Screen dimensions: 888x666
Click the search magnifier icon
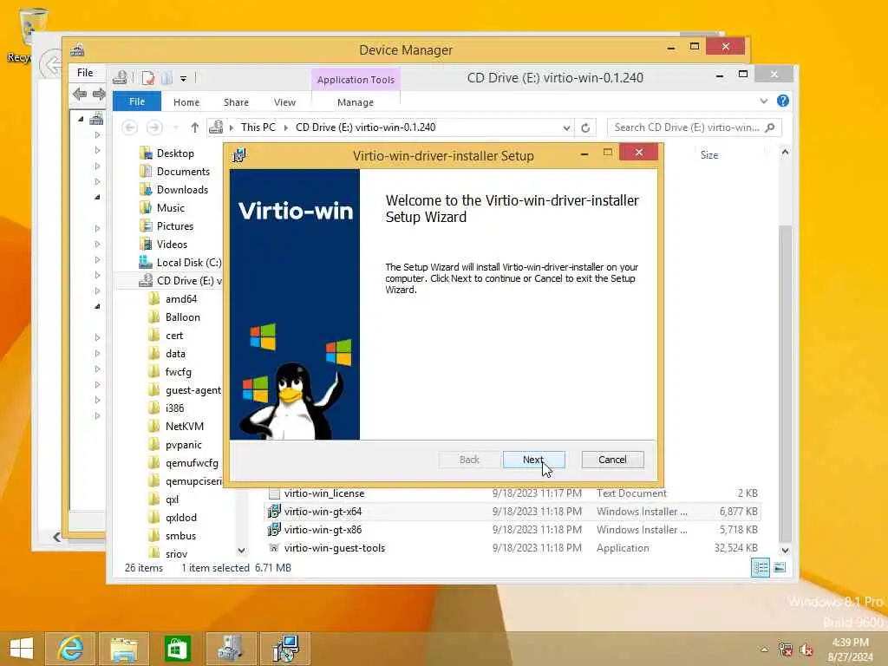pyautogui.click(x=770, y=127)
